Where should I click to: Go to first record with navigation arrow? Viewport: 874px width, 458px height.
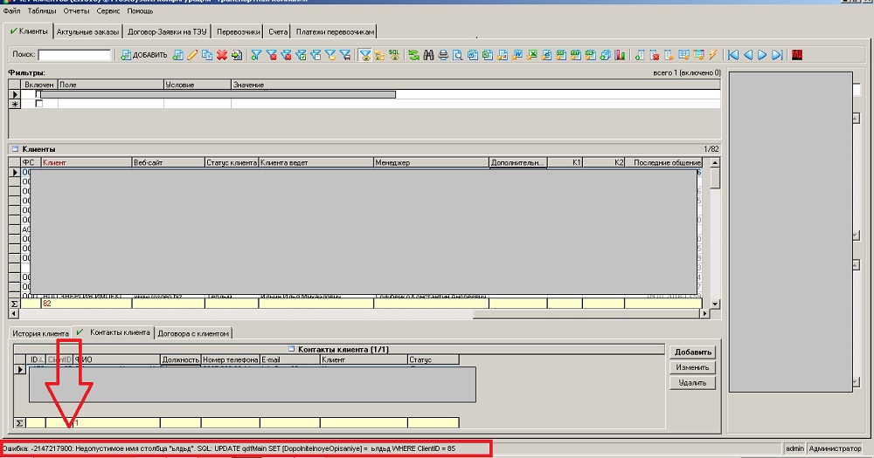(x=733, y=55)
